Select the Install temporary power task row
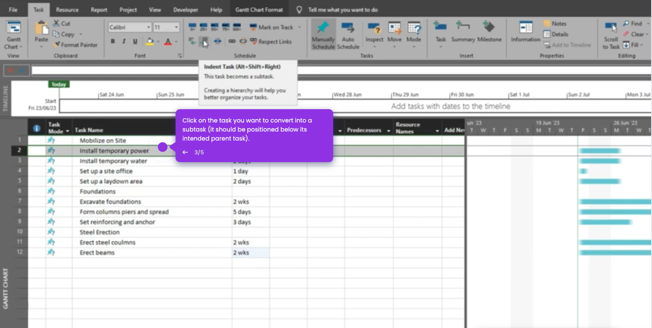 tap(246, 150)
